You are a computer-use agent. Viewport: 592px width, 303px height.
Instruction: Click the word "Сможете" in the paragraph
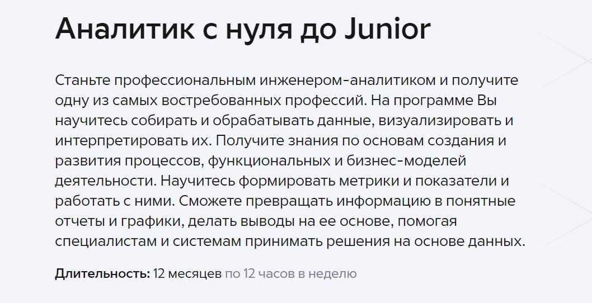coord(212,201)
